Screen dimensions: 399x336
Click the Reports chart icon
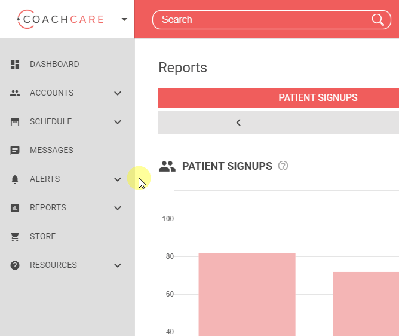[16, 208]
